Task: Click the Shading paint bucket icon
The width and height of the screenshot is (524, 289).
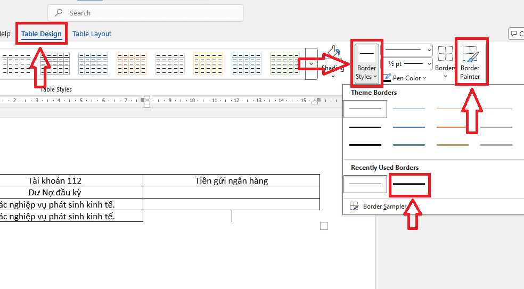Action: point(333,54)
